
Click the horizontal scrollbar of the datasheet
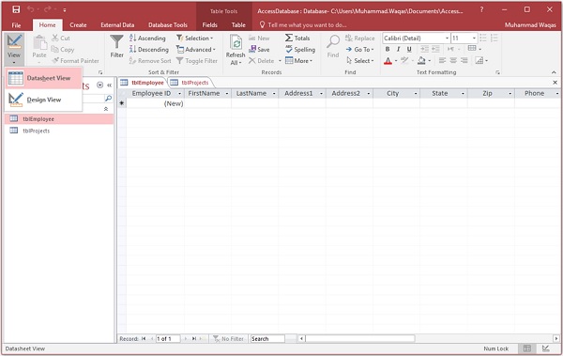coord(360,339)
